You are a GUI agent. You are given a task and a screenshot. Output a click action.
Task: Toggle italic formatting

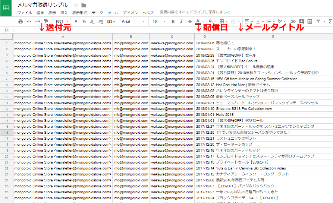(x=181, y=22)
